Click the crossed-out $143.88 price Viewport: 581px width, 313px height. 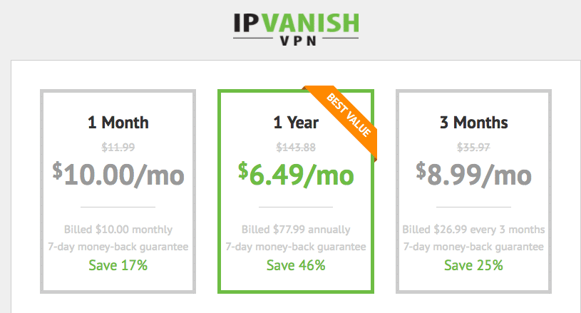tap(296, 148)
